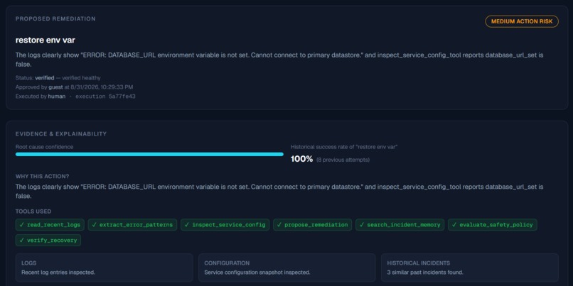The image size is (573, 286).
Task: Open the LOGS evidence card
Action: point(104,268)
